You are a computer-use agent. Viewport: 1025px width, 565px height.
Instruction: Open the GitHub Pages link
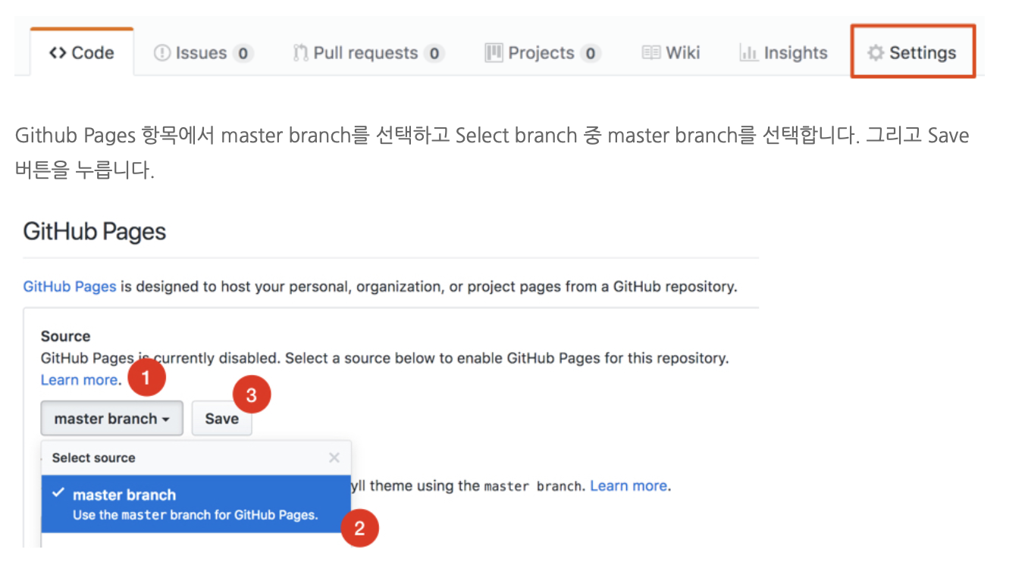[x=70, y=287]
